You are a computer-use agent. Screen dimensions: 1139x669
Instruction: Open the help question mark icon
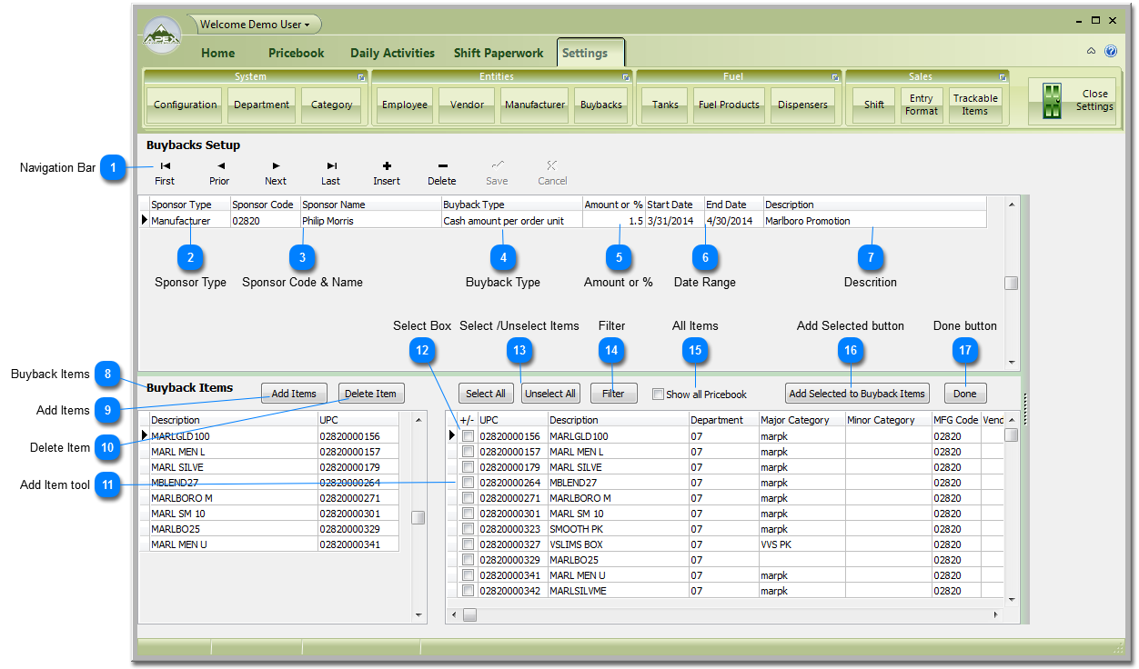point(1111,52)
